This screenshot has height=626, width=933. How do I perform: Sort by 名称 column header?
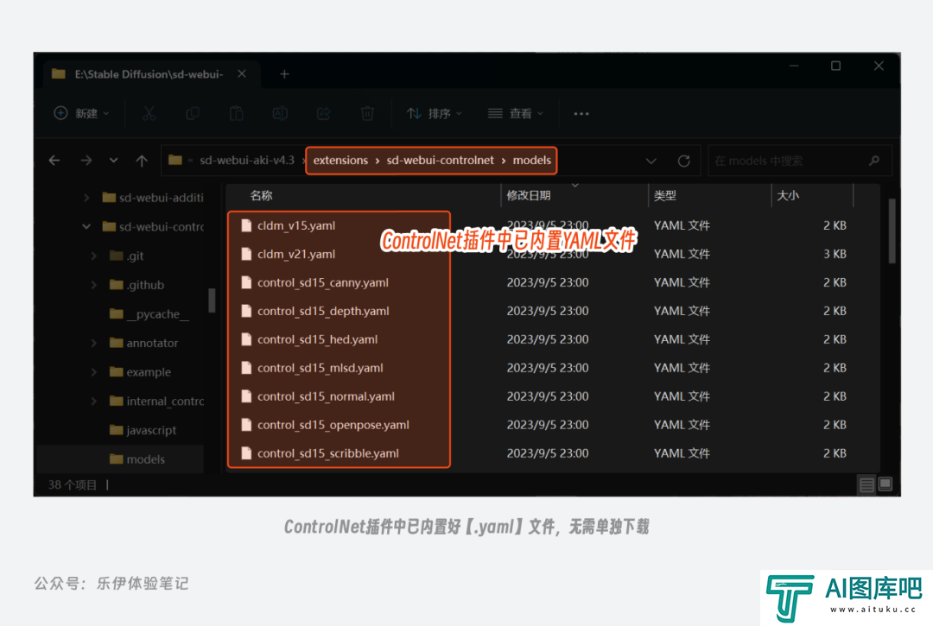click(261, 196)
